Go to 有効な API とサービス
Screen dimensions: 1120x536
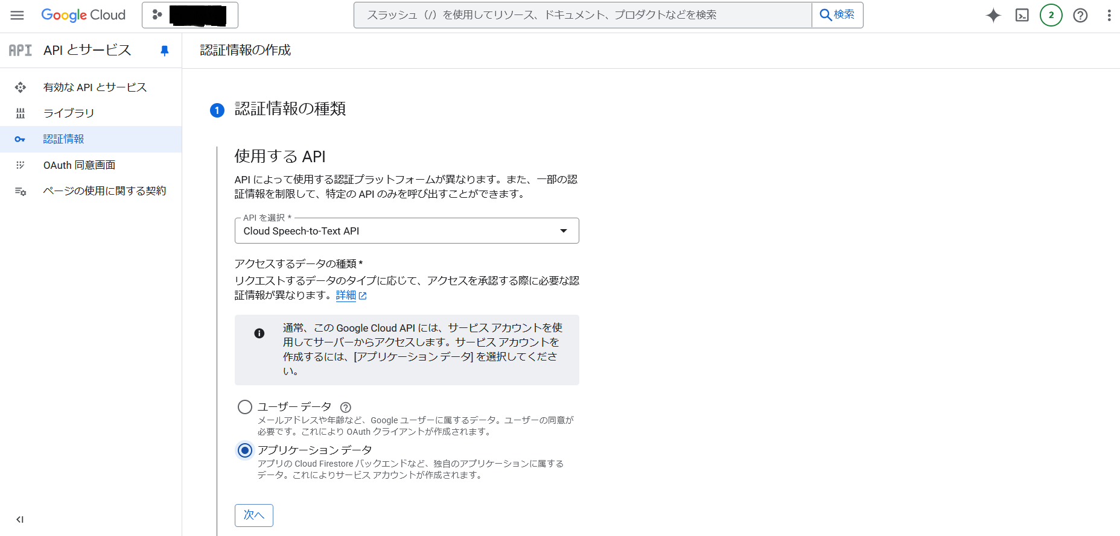pyautogui.click(x=95, y=87)
